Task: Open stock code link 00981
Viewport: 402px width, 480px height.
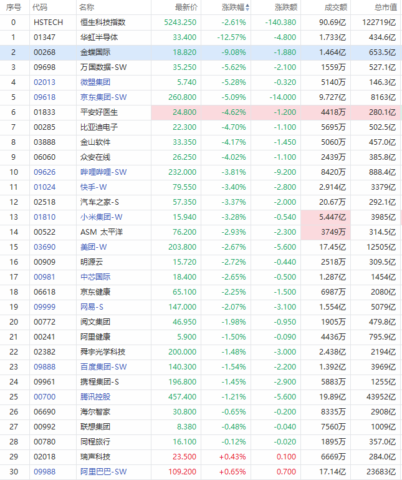Action: 44,277
